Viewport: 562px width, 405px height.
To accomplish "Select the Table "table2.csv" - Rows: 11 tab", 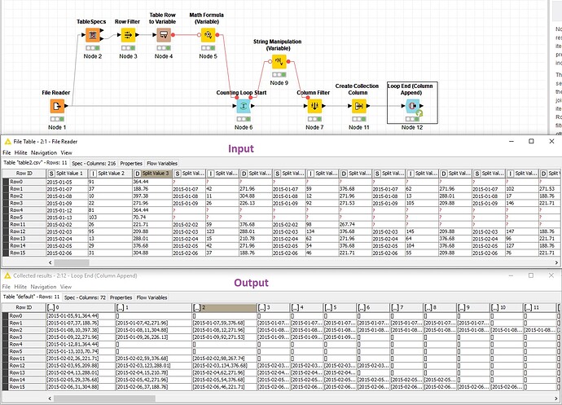I will [x=35, y=163].
